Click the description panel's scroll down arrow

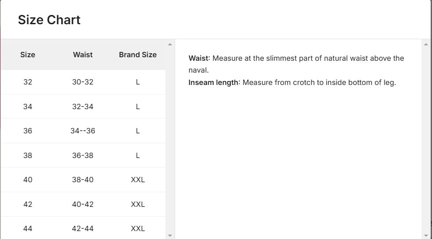(x=425, y=235)
